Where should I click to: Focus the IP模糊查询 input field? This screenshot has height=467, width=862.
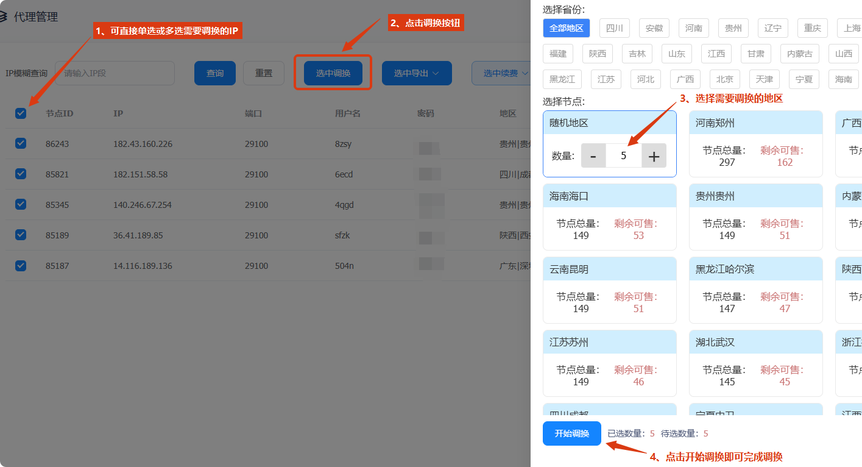115,73
